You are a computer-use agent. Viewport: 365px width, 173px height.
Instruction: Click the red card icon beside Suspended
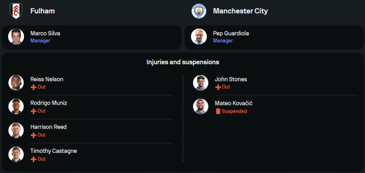218,111
